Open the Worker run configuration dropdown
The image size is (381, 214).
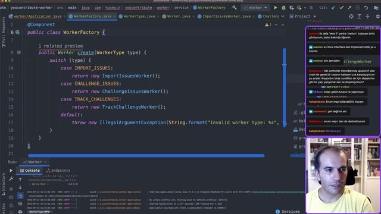255,8
